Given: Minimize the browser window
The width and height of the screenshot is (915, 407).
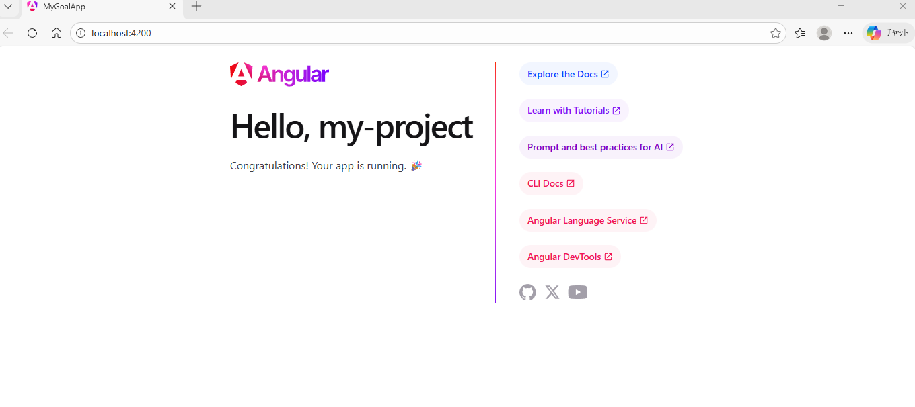Looking at the screenshot, I should pyautogui.click(x=841, y=6).
